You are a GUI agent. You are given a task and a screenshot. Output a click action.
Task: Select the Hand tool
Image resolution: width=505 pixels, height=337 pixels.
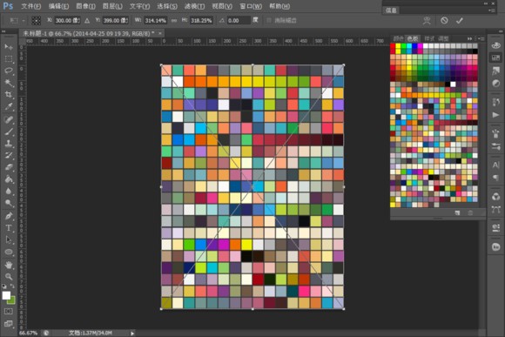click(x=9, y=265)
